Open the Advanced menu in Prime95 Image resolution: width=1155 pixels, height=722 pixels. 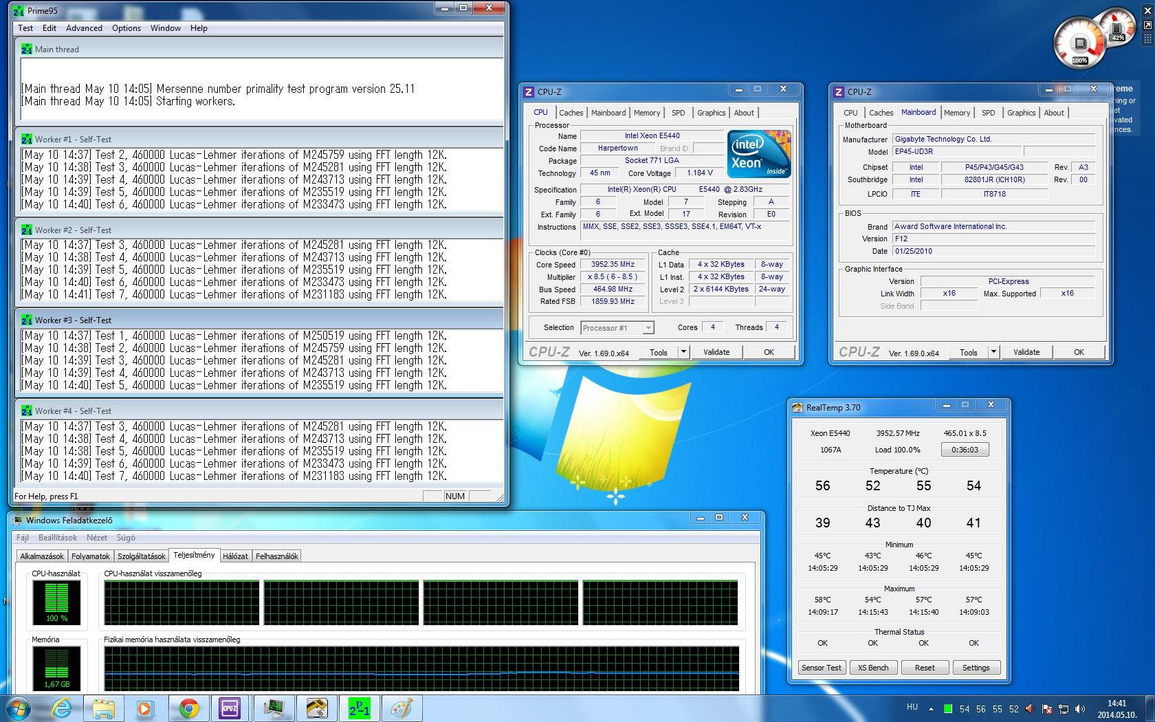click(x=84, y=28)
